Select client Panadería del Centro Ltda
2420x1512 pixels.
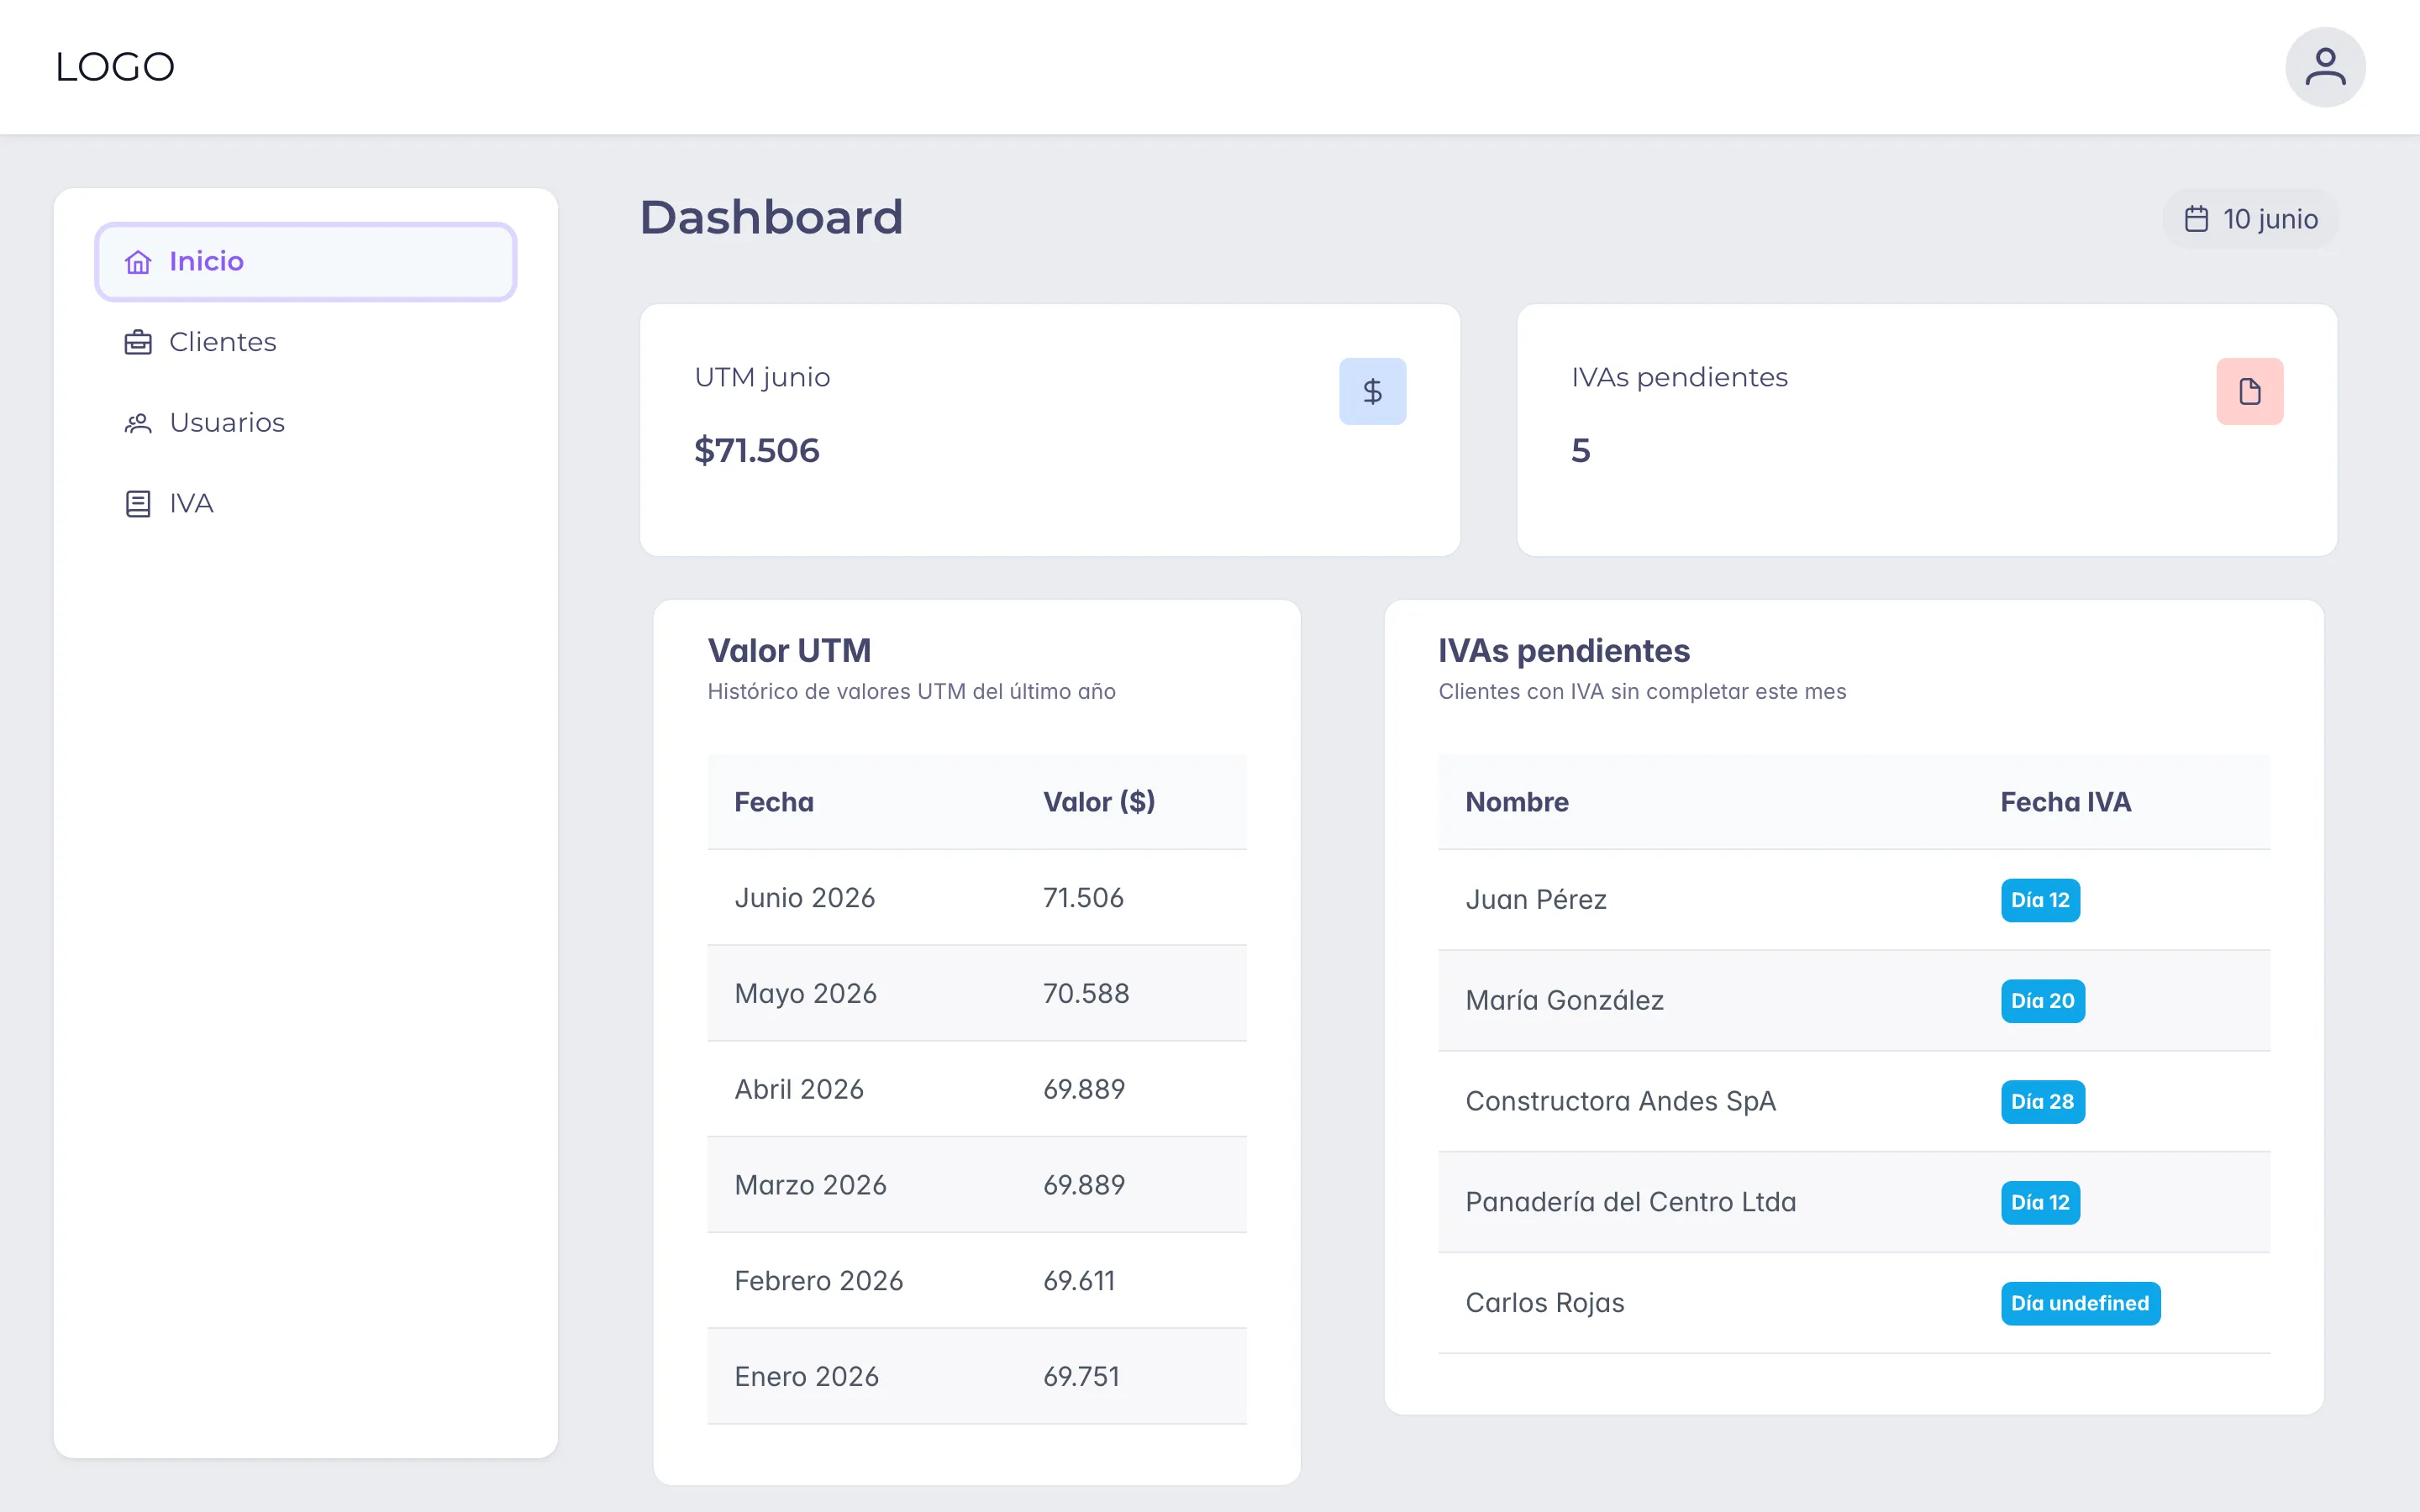1630,1202
